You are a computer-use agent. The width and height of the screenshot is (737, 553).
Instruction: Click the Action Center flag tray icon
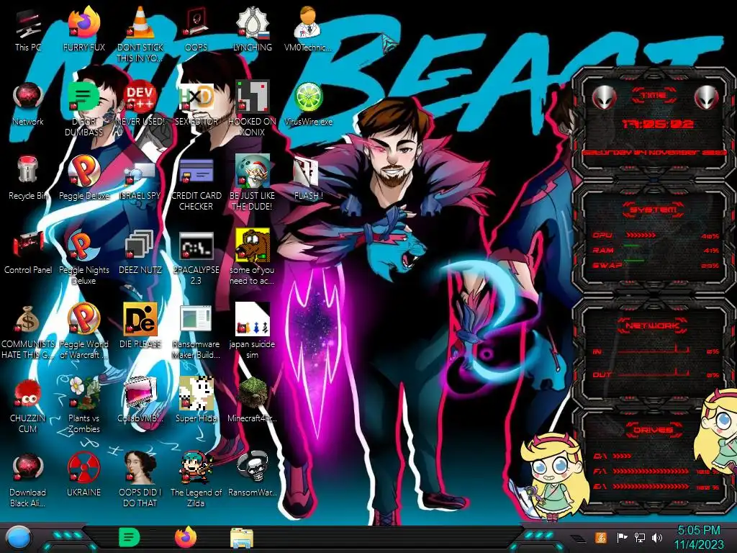click(x=622, y=538)
